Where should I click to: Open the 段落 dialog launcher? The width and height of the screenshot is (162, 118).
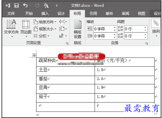(x=147, y=43)
